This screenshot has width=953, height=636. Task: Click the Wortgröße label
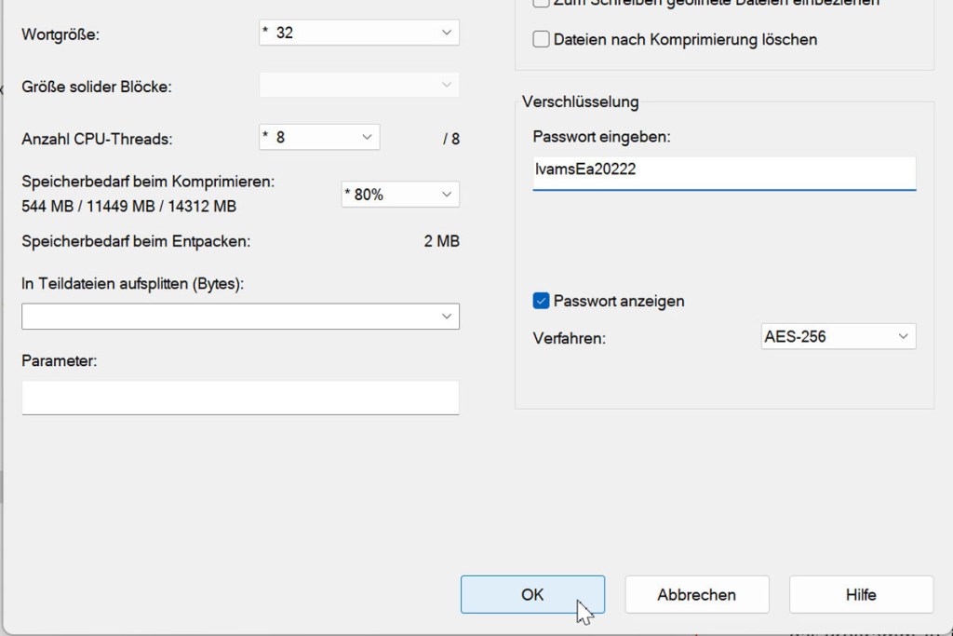[60, 34]
